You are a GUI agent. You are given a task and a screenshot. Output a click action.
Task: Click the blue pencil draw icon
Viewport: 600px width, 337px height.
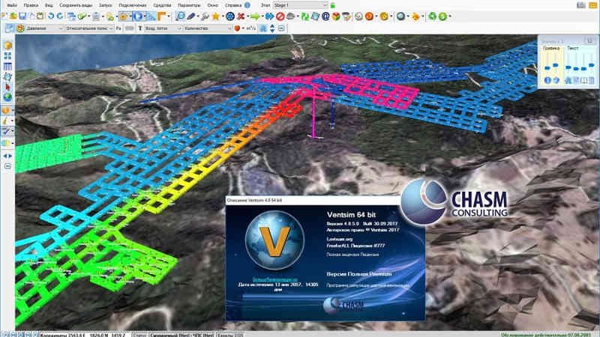[x=191, y=16]
